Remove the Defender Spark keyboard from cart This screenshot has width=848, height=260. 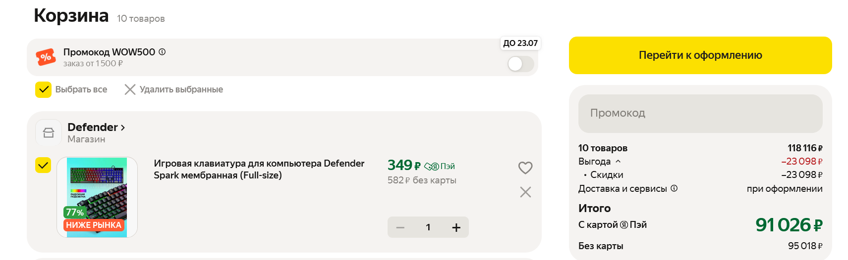click(525, 192)
